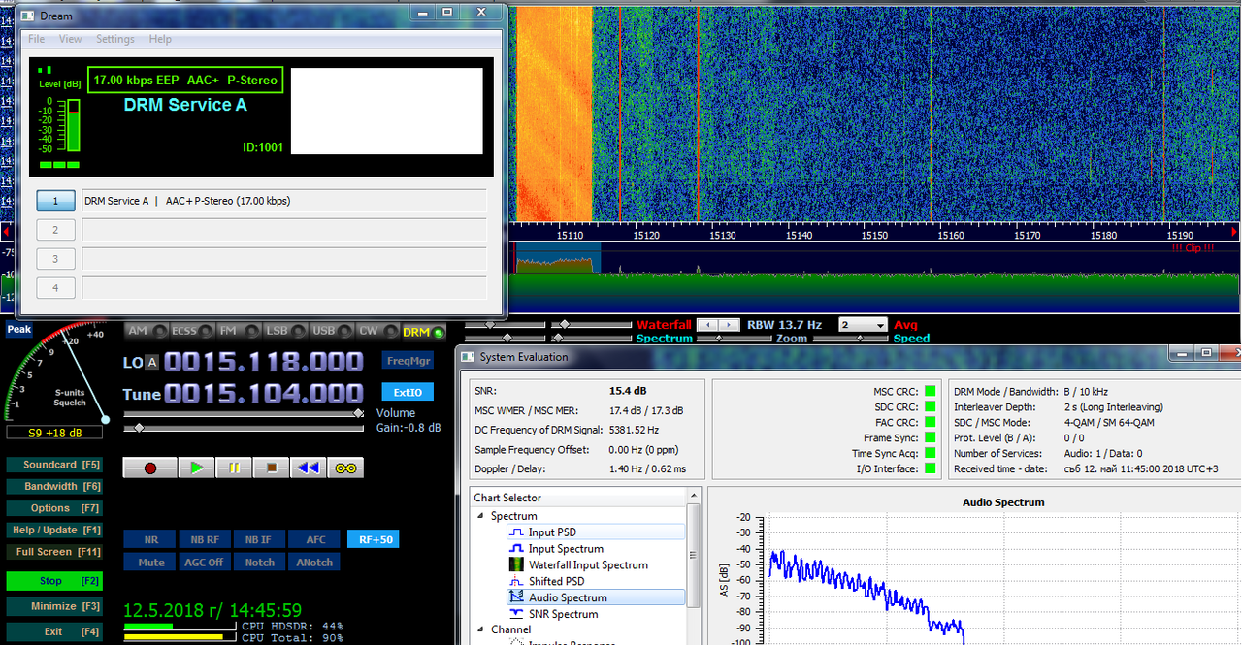Toggle the DRM demodulation mode

(x=422, y=332)
